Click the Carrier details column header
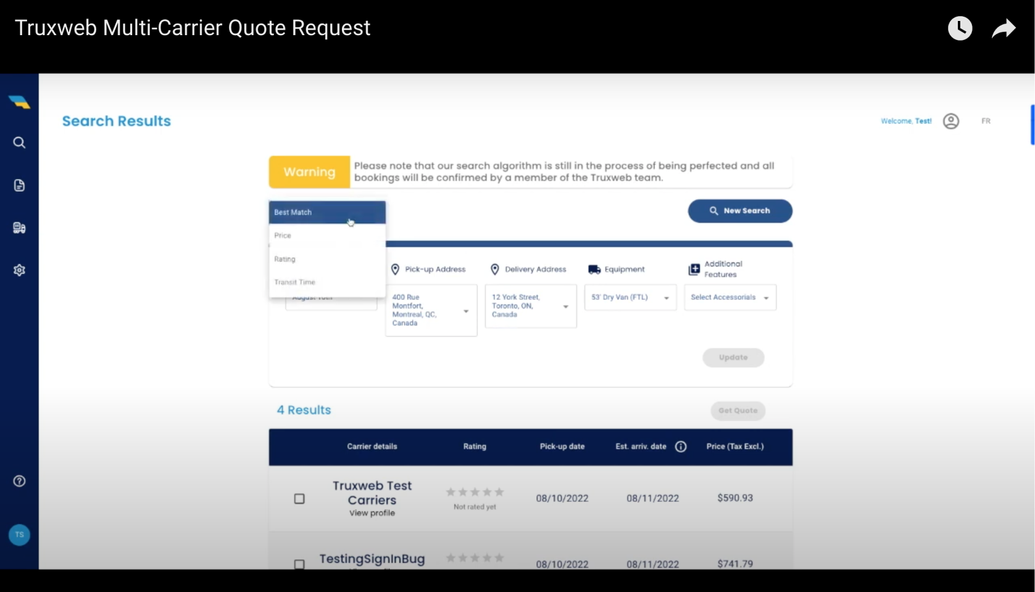The image size is (1035, 592). [x=372, y=446]
